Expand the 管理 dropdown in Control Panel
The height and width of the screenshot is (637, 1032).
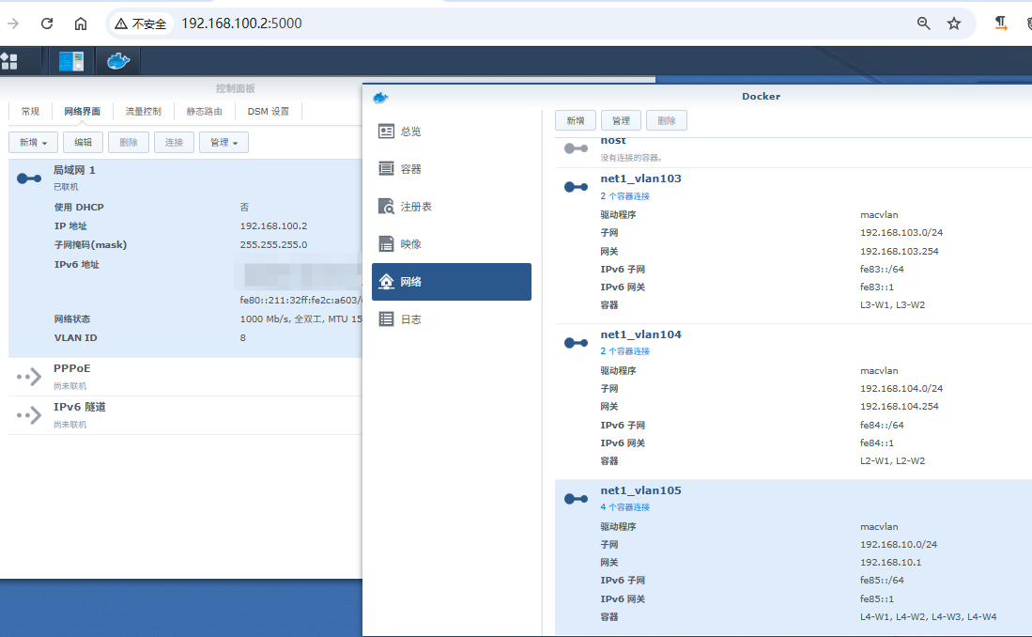223,143
